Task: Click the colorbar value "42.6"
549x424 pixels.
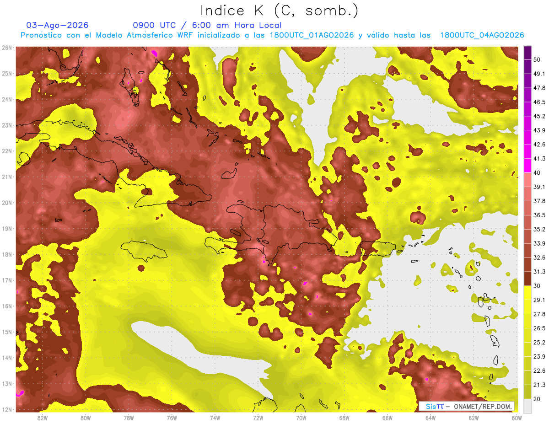Action: (x=539, y=145)
